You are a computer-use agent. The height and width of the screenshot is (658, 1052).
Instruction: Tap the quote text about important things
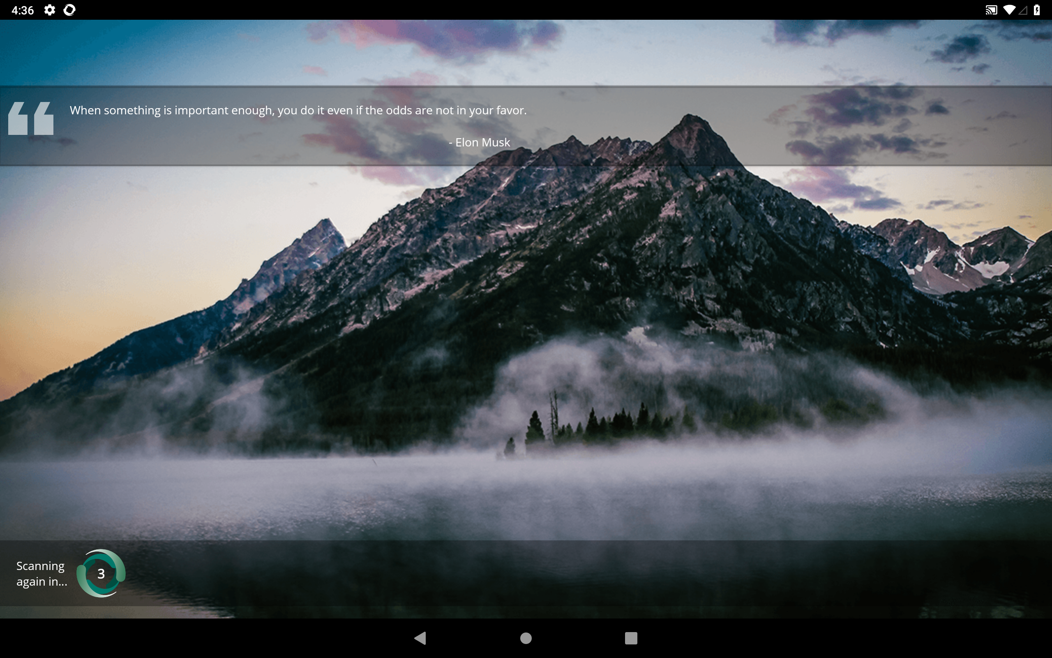click(x=298, y=111)
